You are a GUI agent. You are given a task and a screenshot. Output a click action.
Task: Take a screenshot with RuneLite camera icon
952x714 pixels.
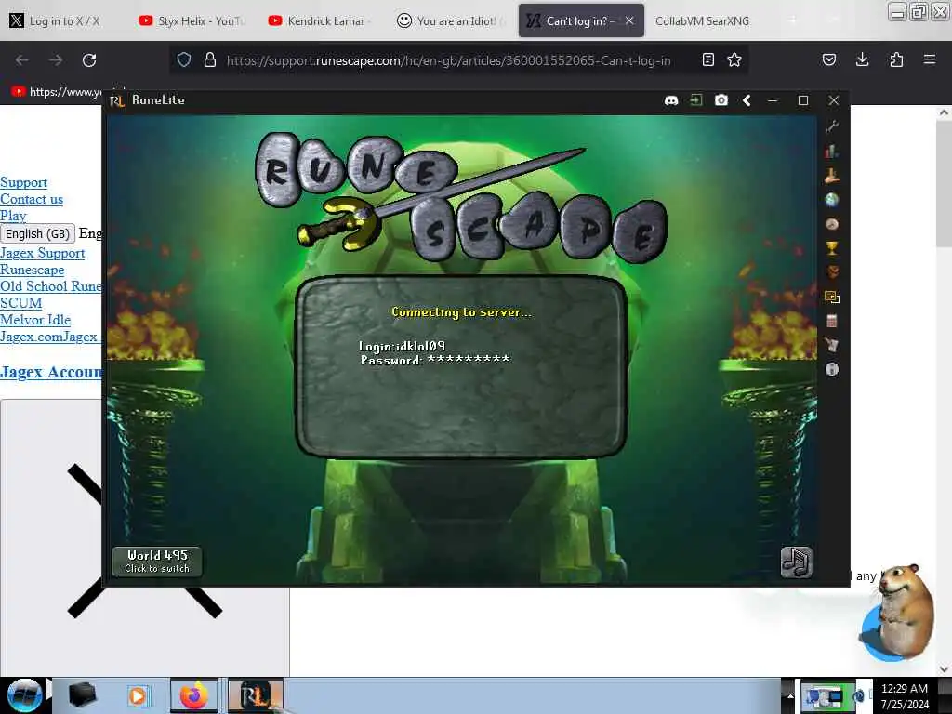[721, 100]
